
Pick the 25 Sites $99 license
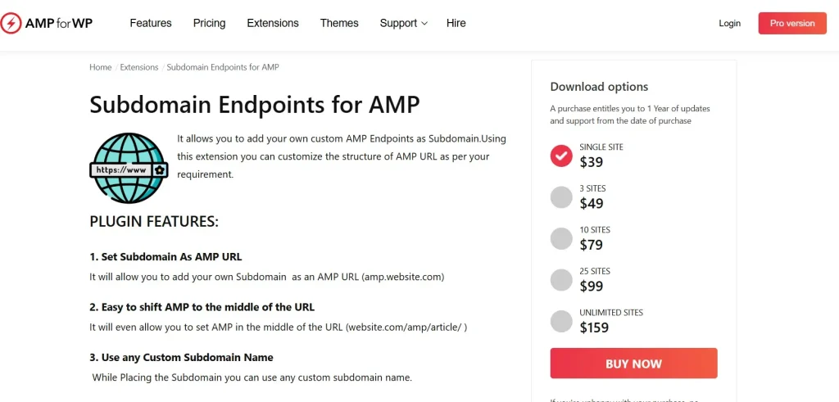[561, 280]
